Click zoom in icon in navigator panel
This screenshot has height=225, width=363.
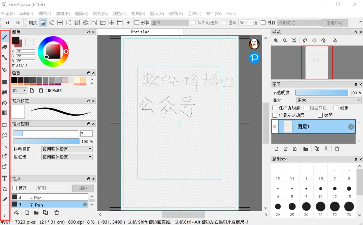click(276, 41)
